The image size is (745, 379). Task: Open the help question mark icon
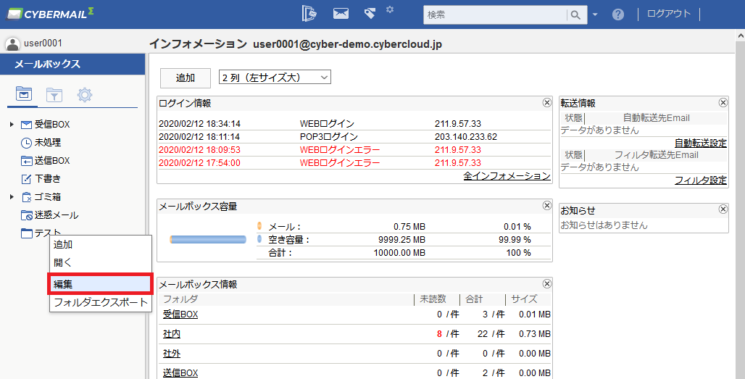pyautogui.click(x=617, y=14)
